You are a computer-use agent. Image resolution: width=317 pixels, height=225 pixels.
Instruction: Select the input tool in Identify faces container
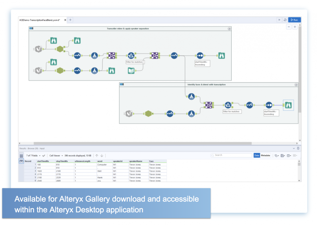click(x=129, y=114)
